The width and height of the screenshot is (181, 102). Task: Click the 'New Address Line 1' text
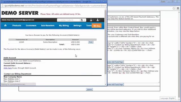tap(12, 79)
